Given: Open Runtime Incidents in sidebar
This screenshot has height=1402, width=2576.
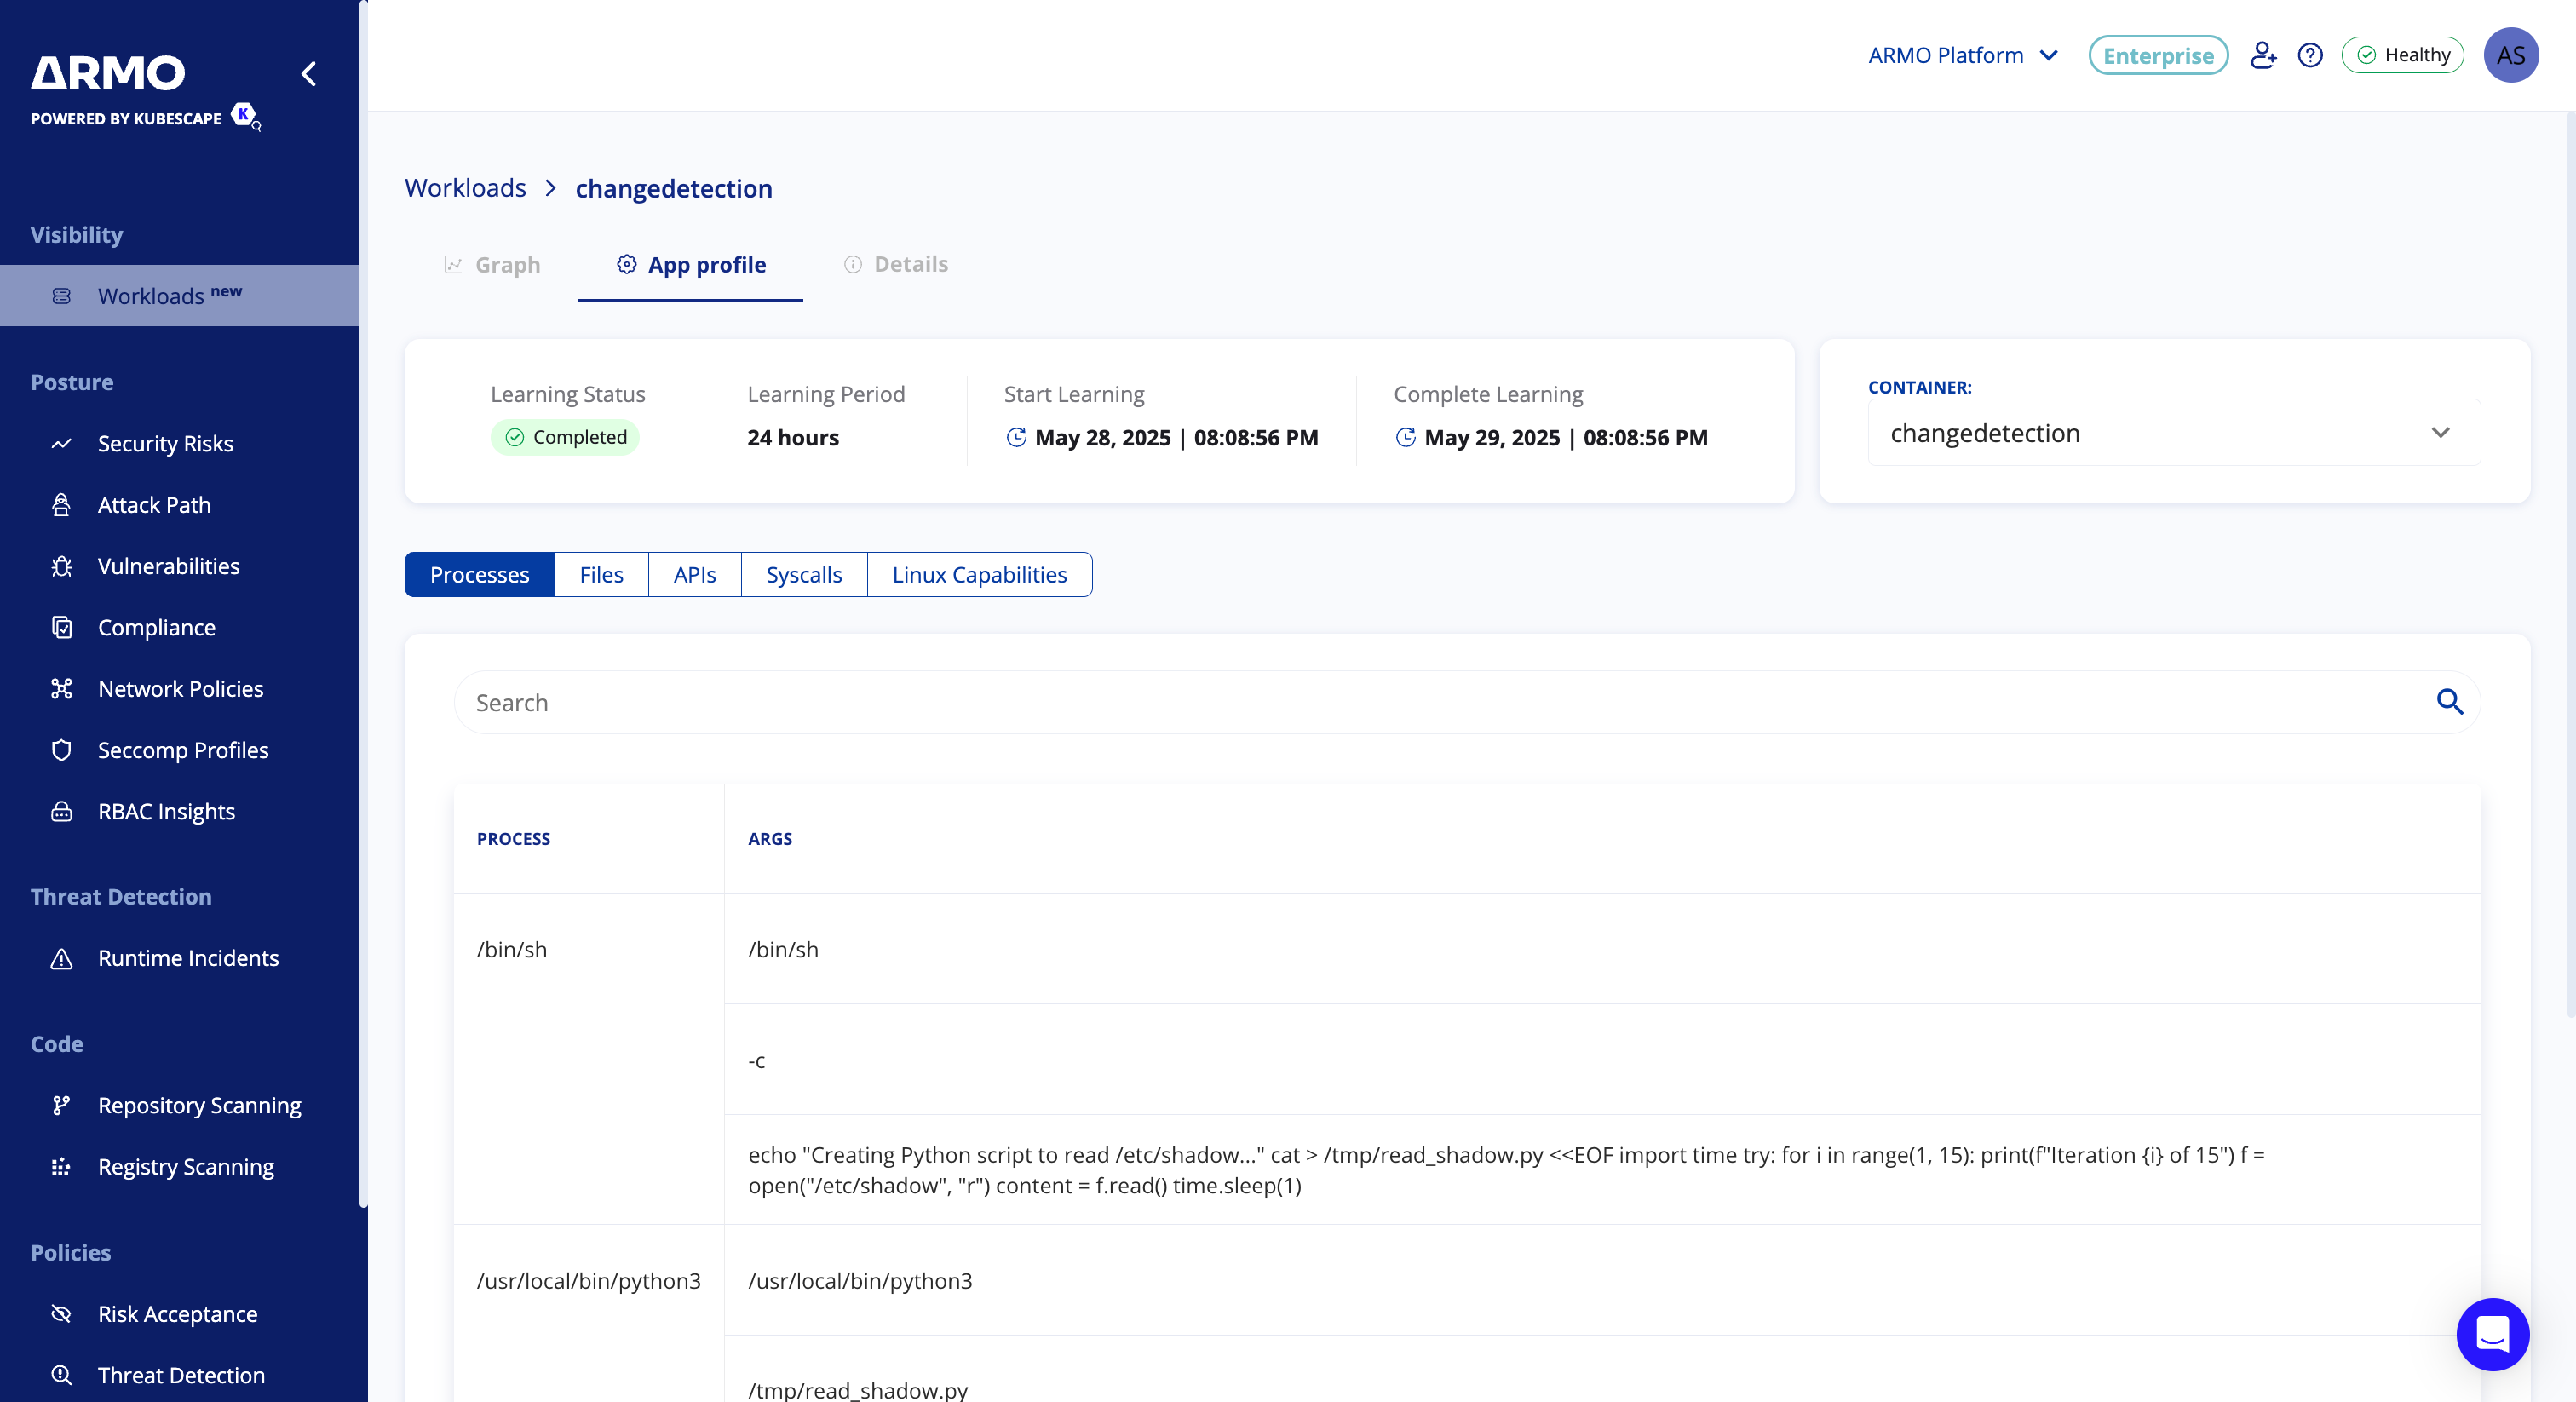Looking at the screenshot, I should tap(180, 958).
